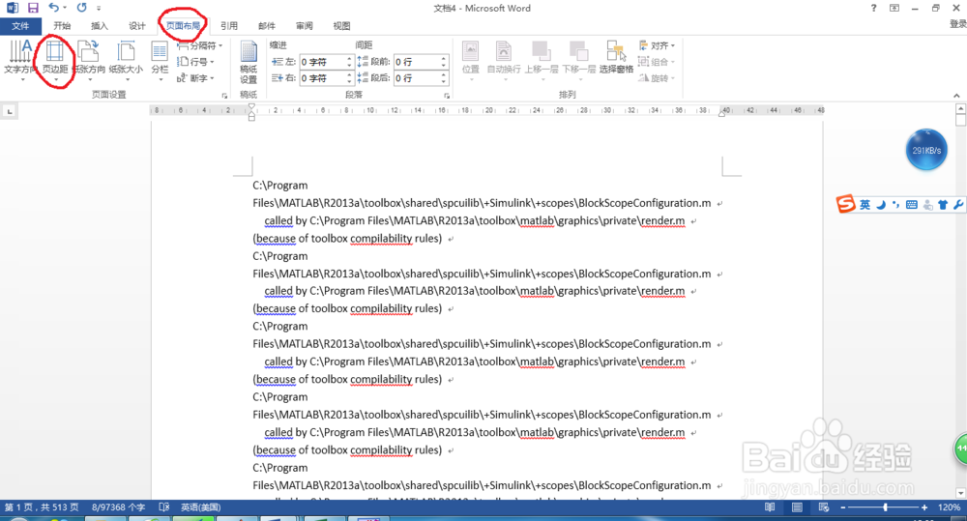
Task: Open Customize Quick Access Toolbar dropdown
Action: 99,8
